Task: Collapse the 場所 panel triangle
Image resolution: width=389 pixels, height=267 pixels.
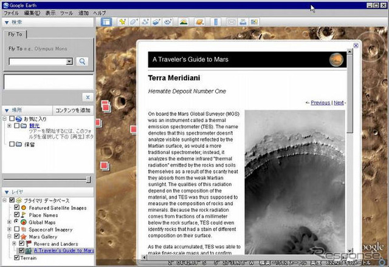Action: [x=7, y=110]
